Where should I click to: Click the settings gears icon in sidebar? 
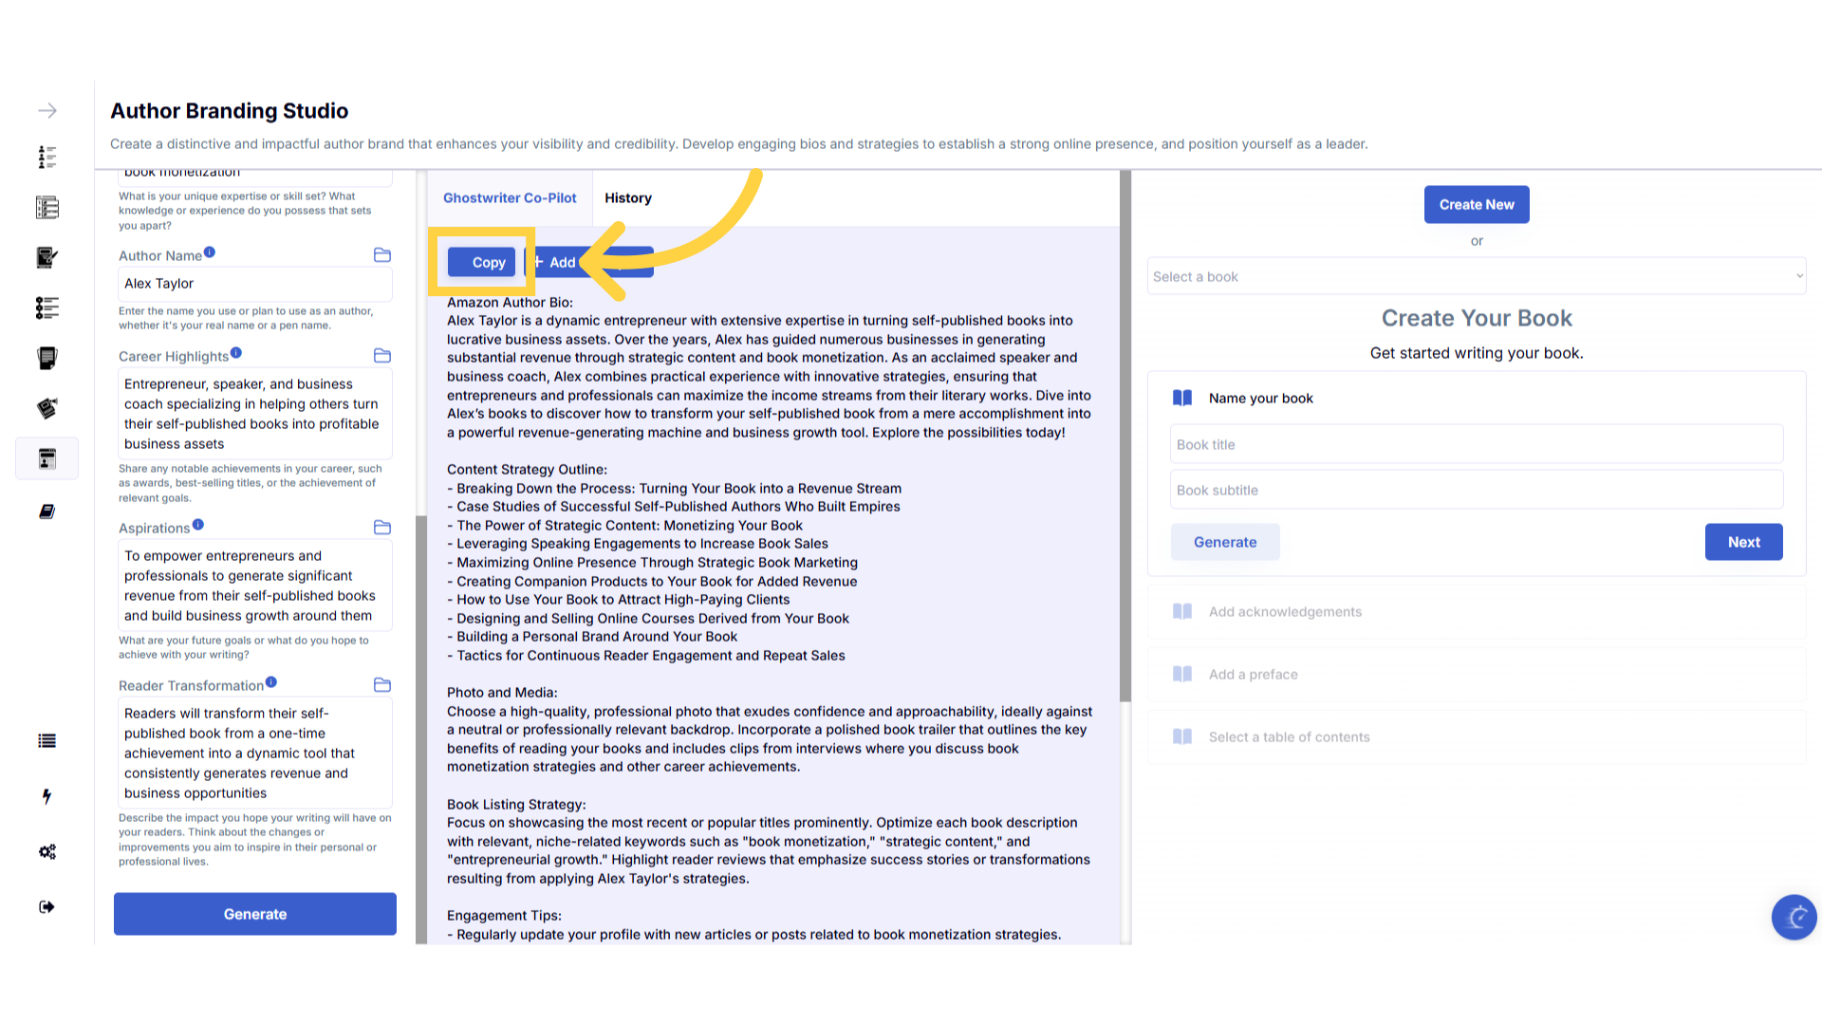point(46,851)
